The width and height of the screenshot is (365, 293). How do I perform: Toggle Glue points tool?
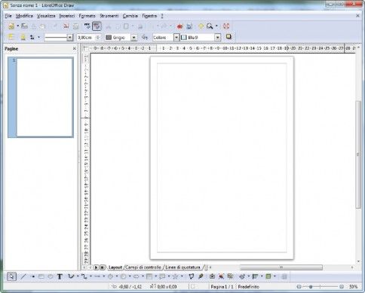point(201,276)
